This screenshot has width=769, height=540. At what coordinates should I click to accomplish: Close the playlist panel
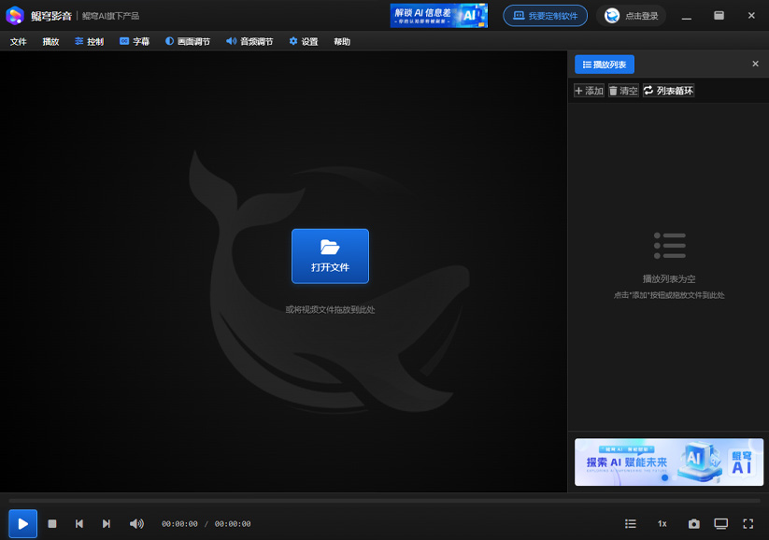coord(755,64)
